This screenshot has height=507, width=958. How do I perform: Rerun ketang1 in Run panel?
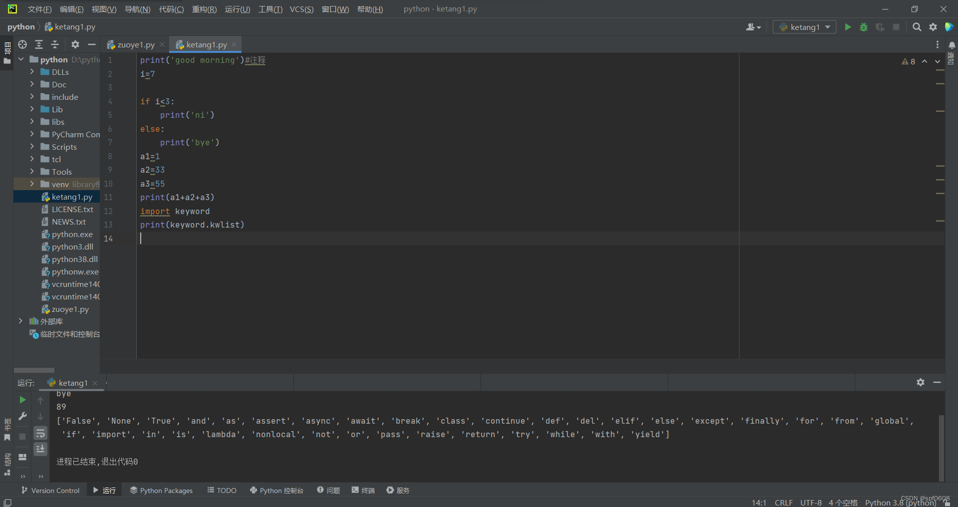22,400
